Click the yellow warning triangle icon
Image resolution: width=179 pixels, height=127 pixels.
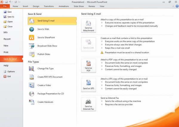(102, 52)
